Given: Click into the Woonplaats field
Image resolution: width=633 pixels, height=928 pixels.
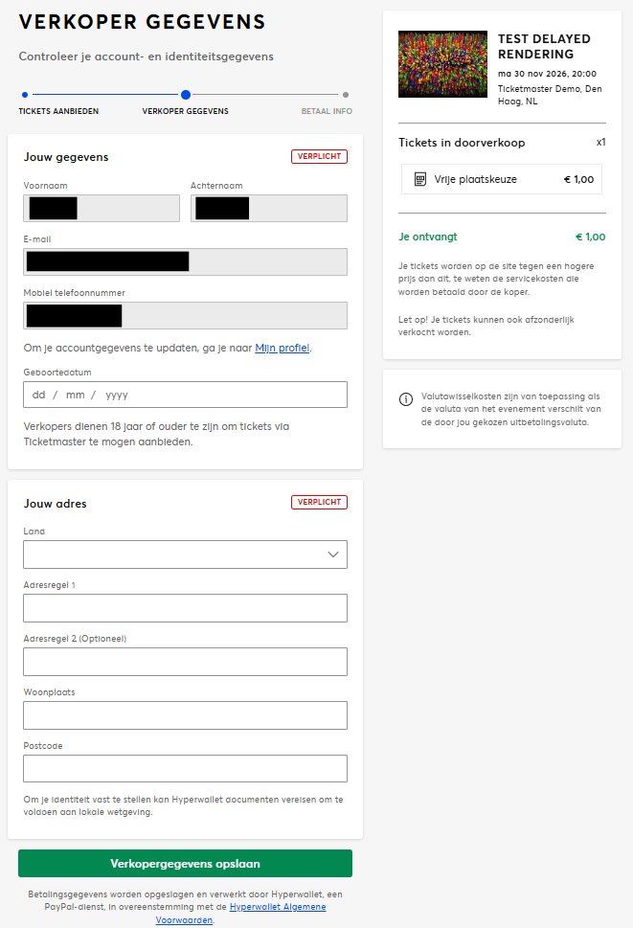Looking at the screenshot, I should tap(185, 715).
